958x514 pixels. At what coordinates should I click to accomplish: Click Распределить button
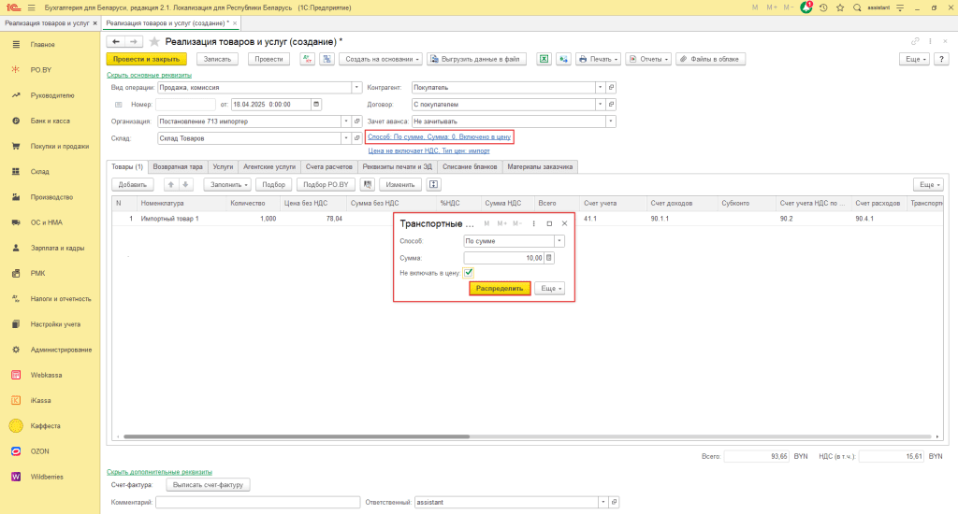[500, 288]
